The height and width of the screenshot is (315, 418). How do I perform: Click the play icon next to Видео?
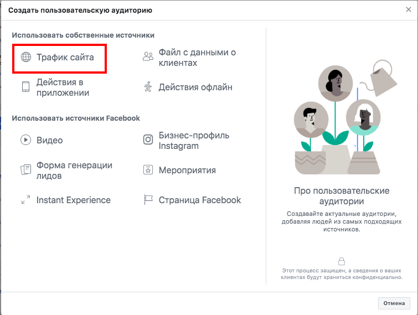tap(26, 140)
